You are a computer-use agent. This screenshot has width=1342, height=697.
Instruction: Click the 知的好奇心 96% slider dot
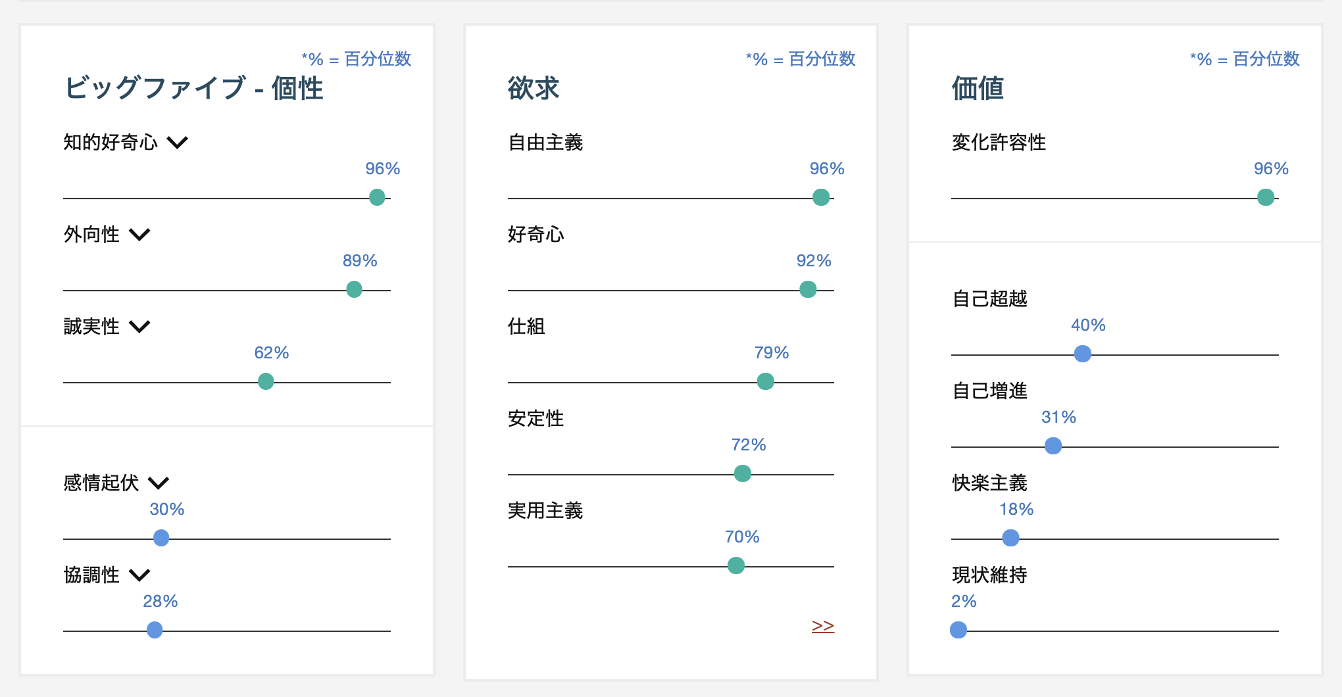pyautogui.click(x=377, y=197)
